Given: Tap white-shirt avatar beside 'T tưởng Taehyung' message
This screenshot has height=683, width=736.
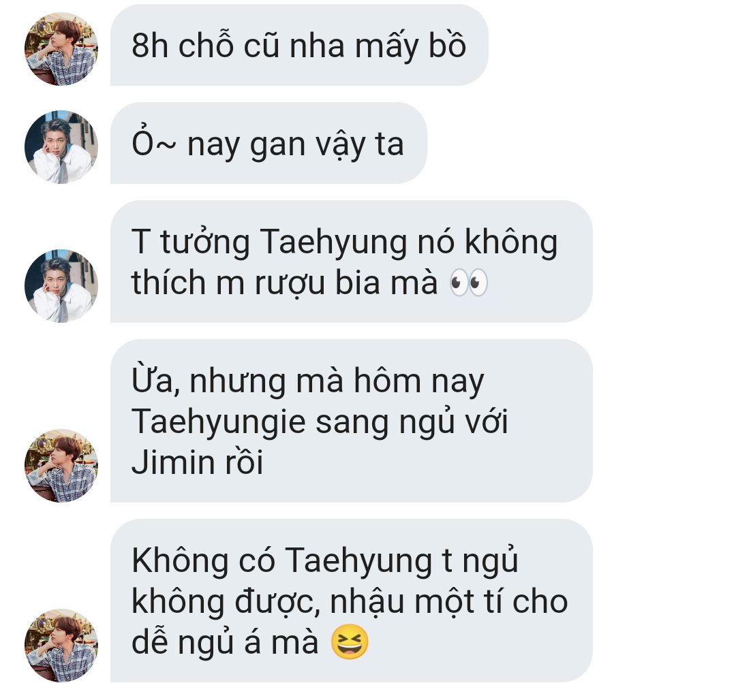Looking at the screenshot, I should (61, 286).
